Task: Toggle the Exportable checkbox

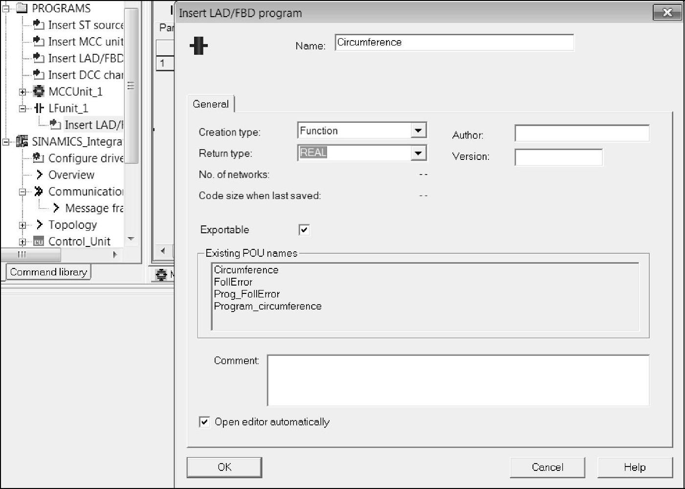Action: coord(304,230)
